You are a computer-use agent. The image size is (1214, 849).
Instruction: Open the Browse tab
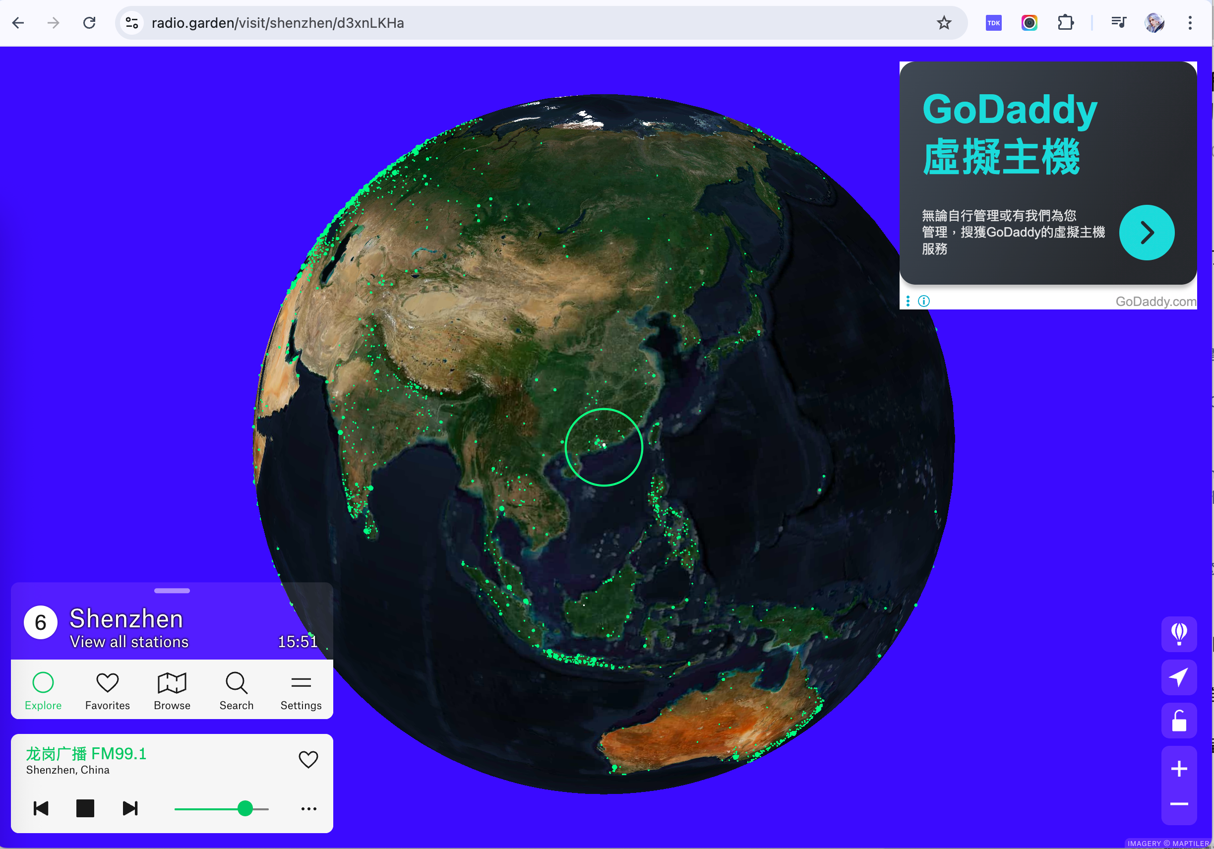tap(172, 690)
